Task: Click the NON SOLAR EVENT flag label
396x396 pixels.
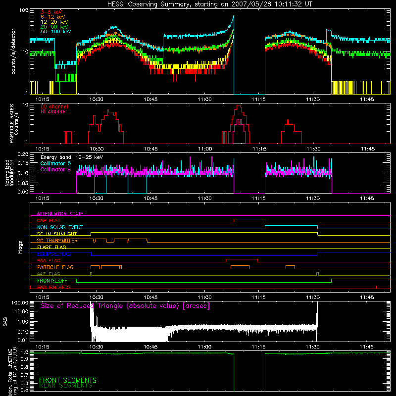Action: coord(60,227)
